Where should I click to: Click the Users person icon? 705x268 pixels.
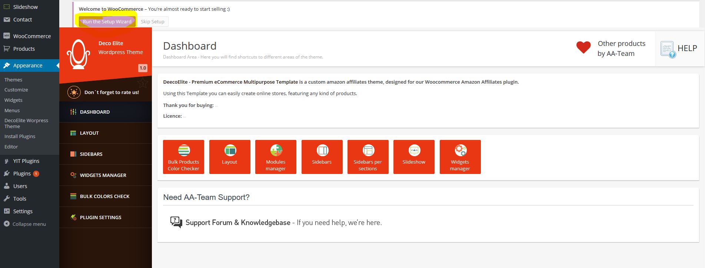(x=7, y=186)
